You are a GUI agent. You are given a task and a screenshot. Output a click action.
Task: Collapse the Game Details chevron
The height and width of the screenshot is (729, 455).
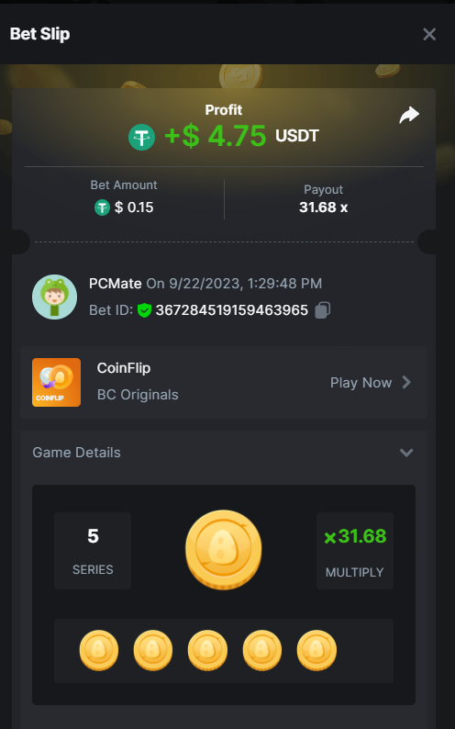click(406, 453)
